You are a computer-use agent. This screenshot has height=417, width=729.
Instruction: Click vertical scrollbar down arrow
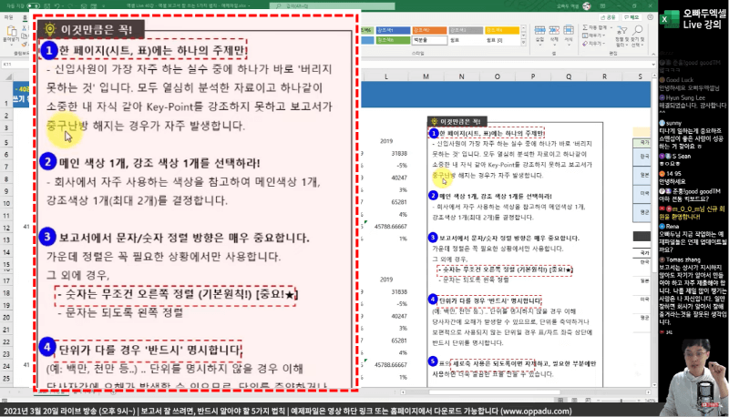coord(654,385)
